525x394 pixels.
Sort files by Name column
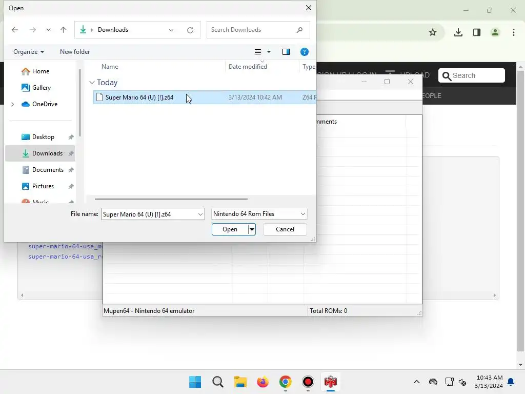click(110, 67)
